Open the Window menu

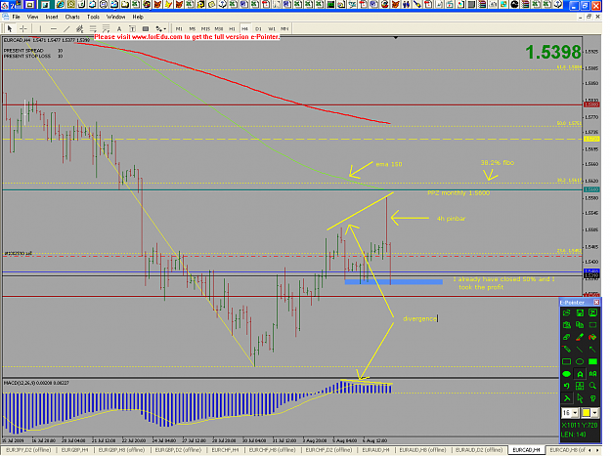point(115,18)
